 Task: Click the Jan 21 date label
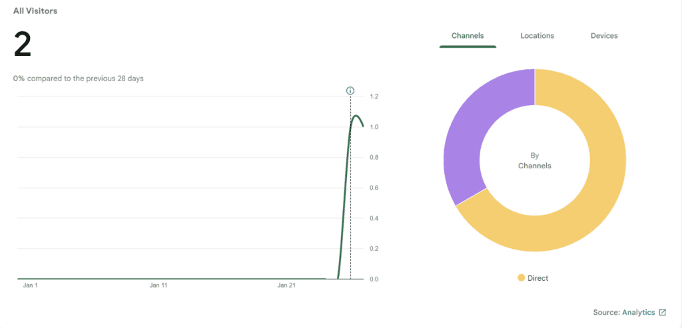point(286,285)
